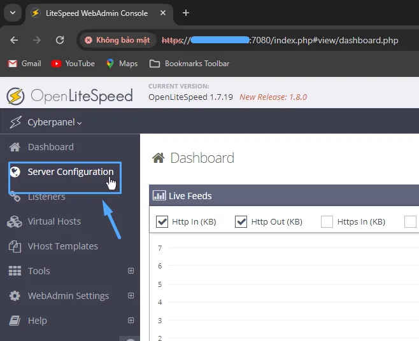Click the browser address bar URL

click(x=280, y=40)
